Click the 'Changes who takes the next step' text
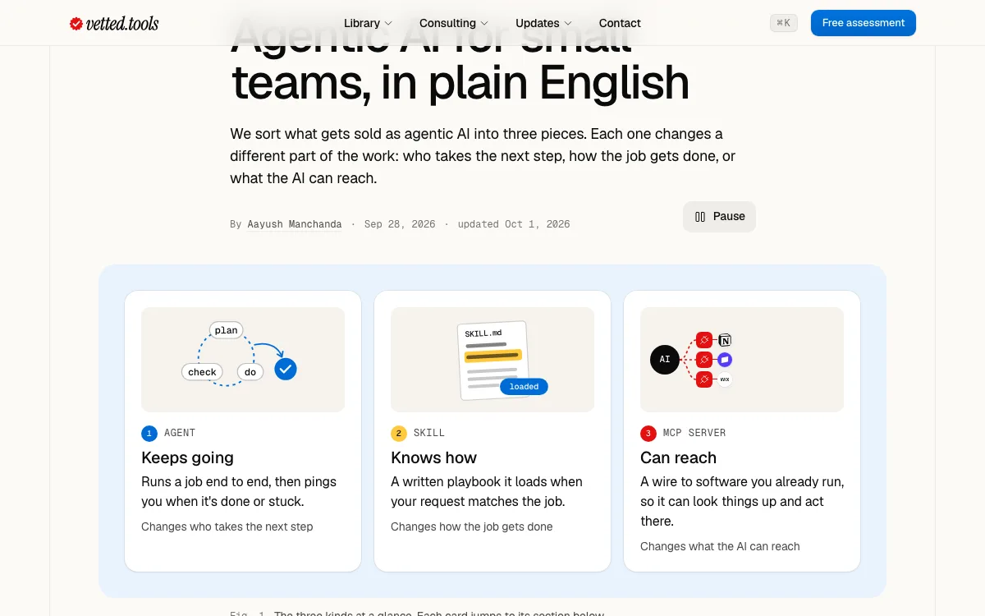Screen dimensions: 985x616 [x=227, y=526]
